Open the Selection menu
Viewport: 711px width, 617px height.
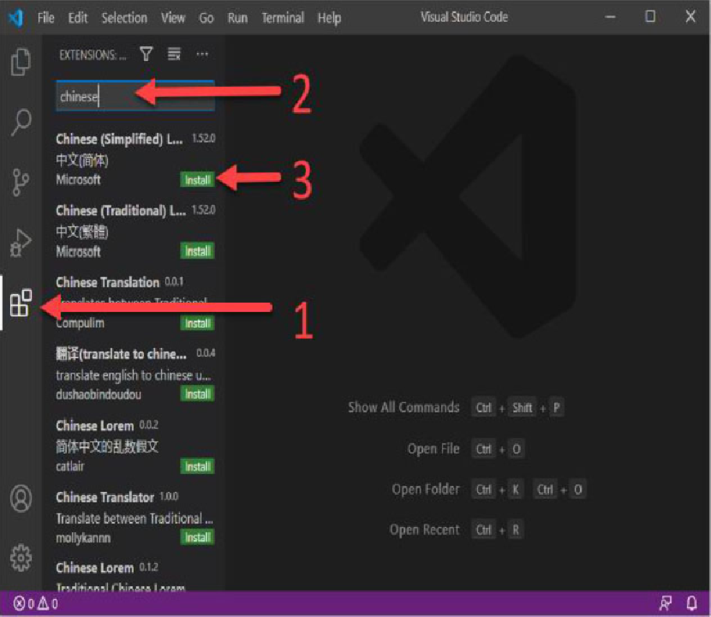coord(124,18)
